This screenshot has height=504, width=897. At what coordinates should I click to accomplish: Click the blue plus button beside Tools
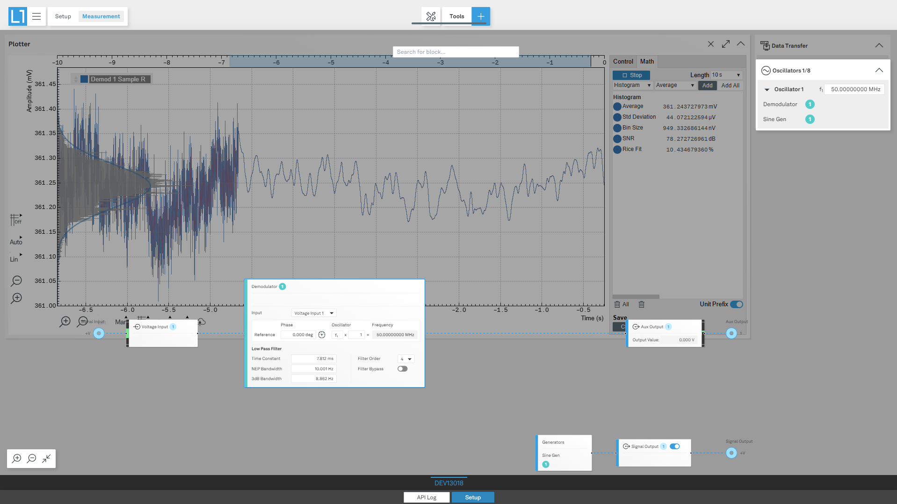480,16
